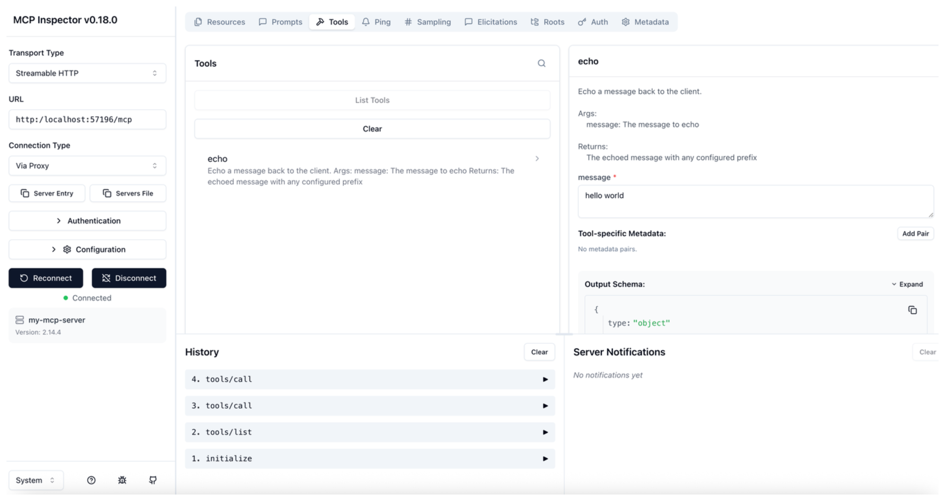Open the help question-mark icon
The image size is (945, 501).
click(x=91, y=480)
